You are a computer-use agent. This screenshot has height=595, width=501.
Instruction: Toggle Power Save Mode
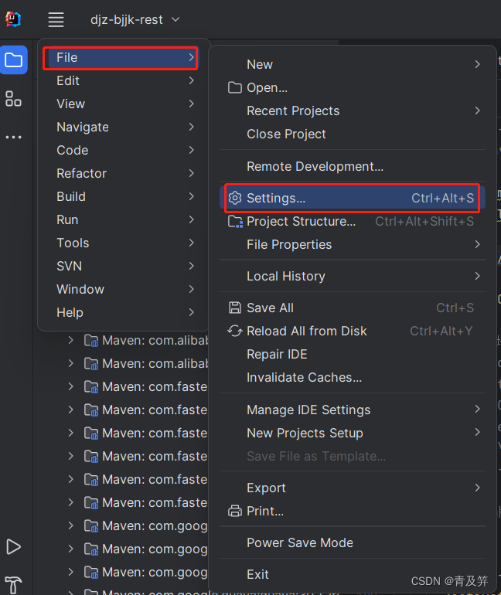coord(353,542)
